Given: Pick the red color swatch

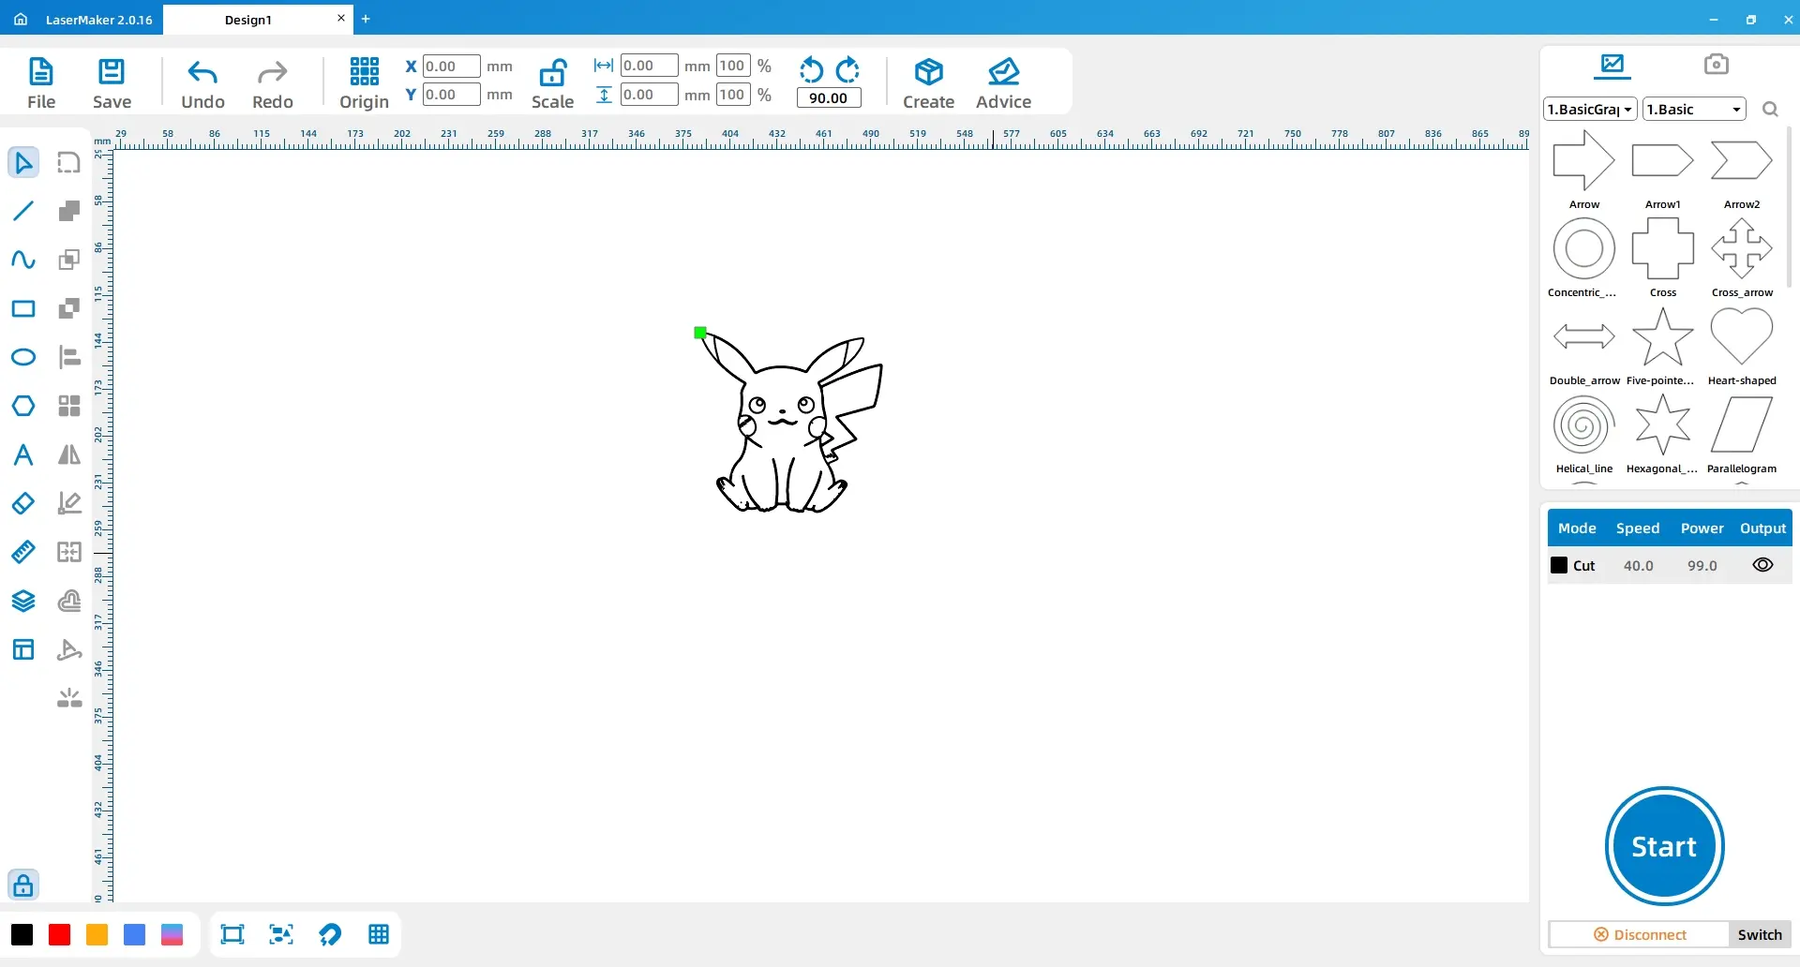Looking at the screenshot, I should click(x=59, y=934).
